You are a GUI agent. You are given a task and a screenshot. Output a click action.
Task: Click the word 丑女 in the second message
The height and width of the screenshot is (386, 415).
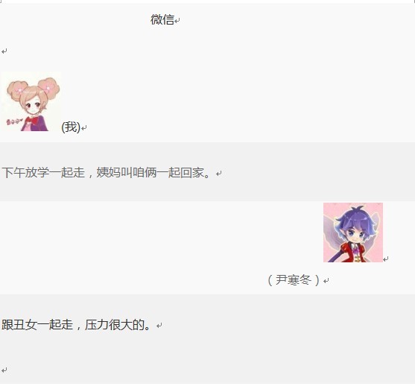25,325
